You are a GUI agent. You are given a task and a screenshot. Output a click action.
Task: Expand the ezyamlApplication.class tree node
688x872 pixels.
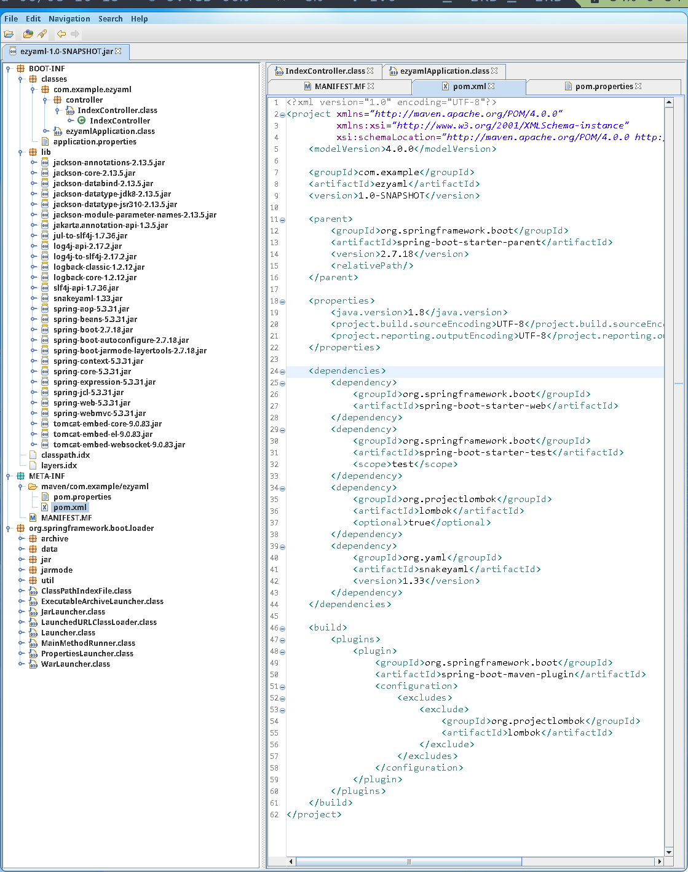[x=45, y=132]
